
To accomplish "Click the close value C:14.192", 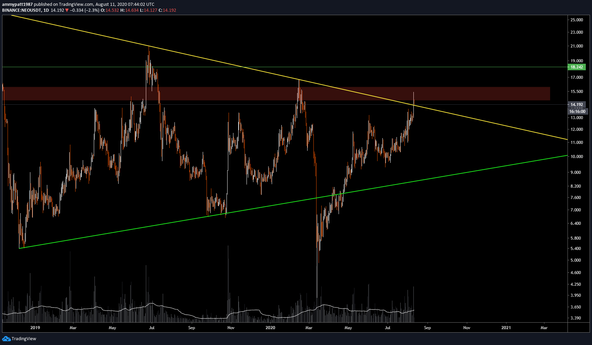I will (x=167, y=10).
